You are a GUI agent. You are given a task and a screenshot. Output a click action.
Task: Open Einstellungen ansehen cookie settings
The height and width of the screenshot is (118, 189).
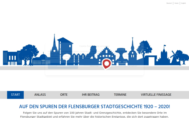(x=126, y=66)
